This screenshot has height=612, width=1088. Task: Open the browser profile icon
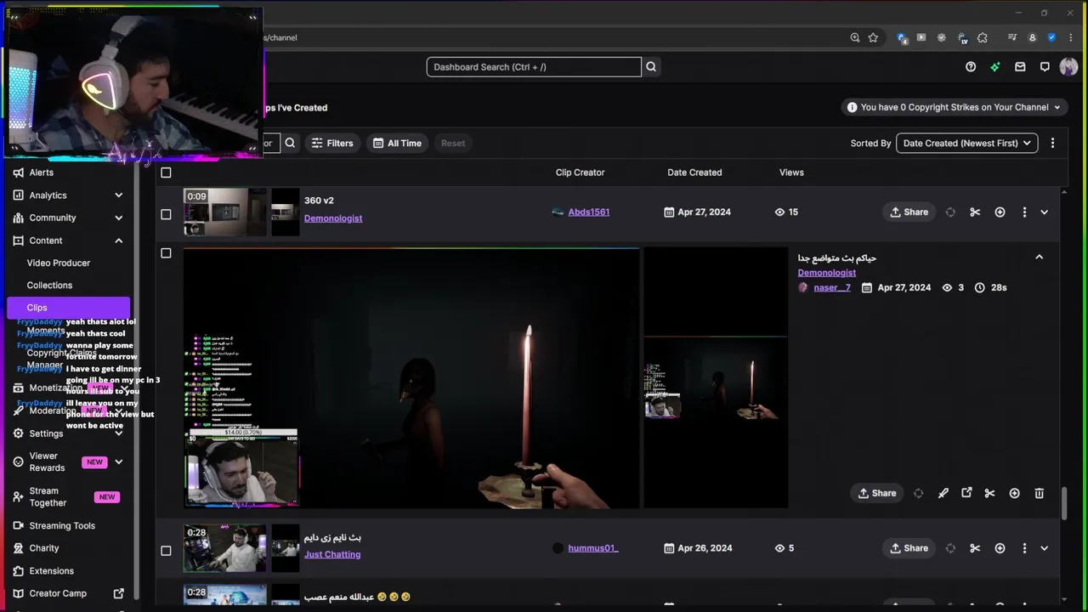(1033, 37)
